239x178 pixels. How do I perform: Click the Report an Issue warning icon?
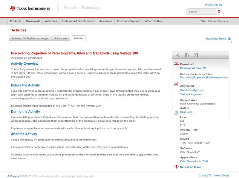tap(176, 167)
